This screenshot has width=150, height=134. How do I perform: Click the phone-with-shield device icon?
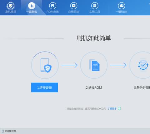(46, 65)
